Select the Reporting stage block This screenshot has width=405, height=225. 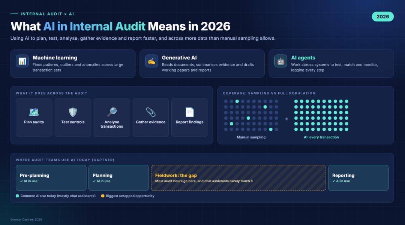(358, 178)
